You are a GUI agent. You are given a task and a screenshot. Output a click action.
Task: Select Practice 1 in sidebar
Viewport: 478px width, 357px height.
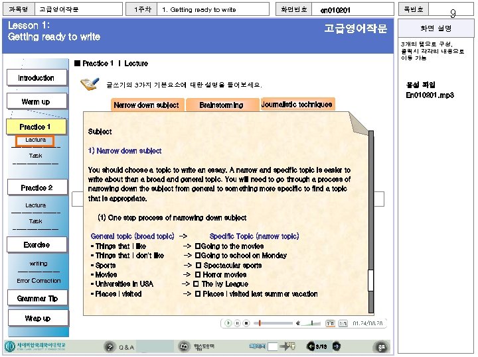point(36,127)
